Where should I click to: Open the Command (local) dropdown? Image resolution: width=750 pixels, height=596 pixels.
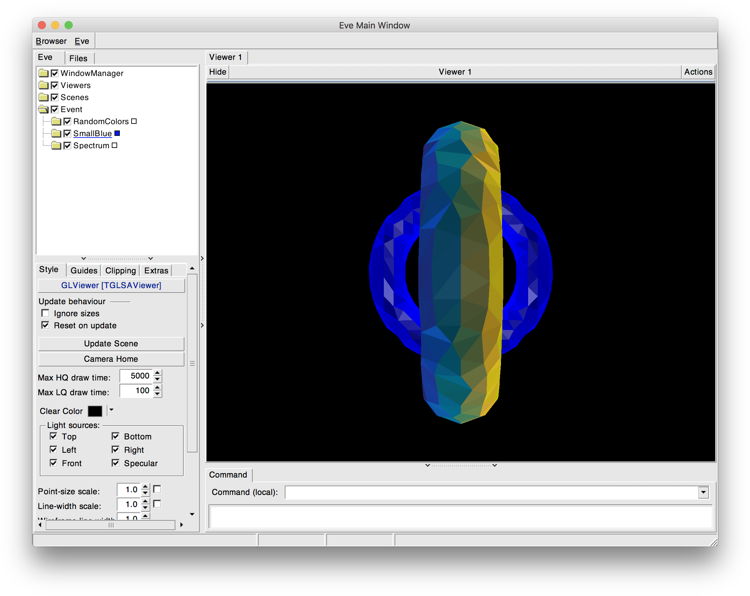tap(704, 492)
